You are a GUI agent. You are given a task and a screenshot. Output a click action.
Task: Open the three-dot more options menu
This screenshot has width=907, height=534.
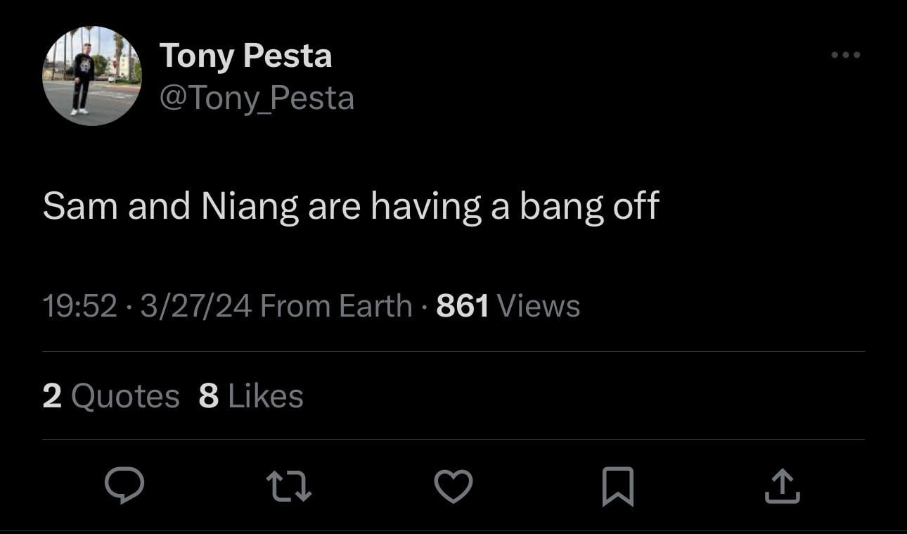point(845,55)
